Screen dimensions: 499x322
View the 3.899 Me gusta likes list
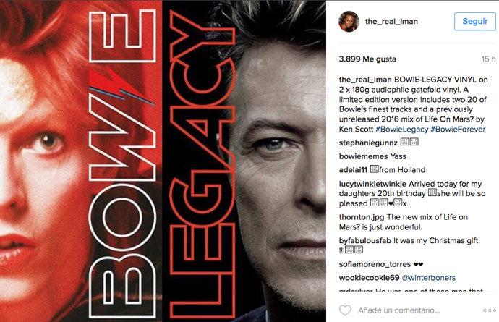click(367, 59)
